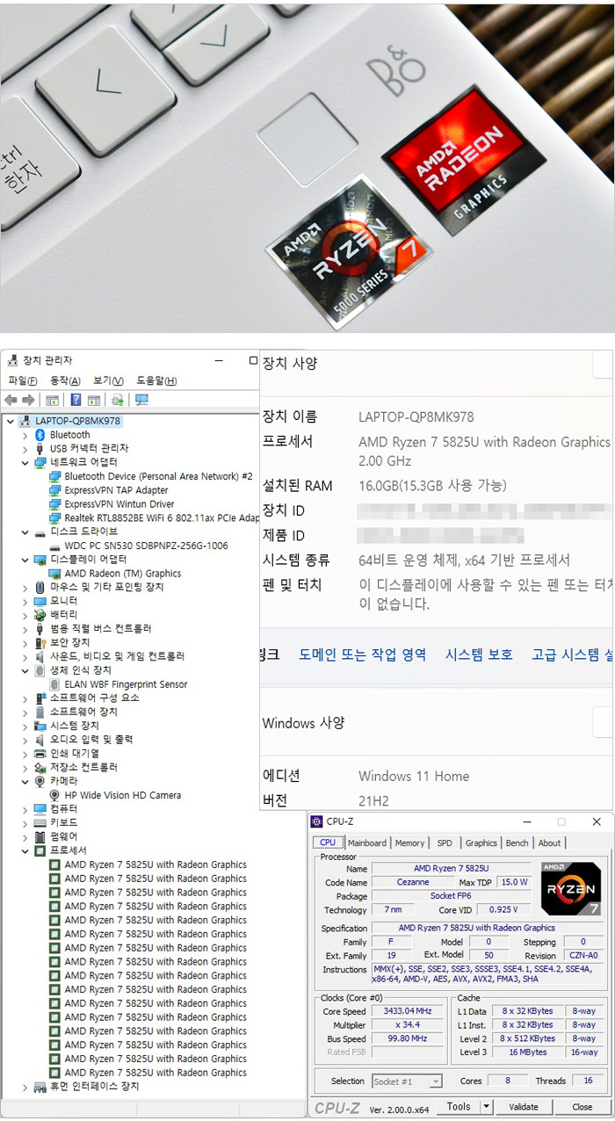This screenshot has width=615, height=1121.
Task: Open the 파일(F) menu
Action: (23, 380)
